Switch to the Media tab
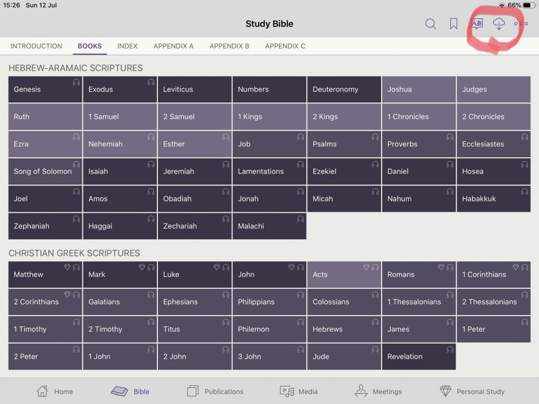Screen dimensions: 539x404 [299, 392]
